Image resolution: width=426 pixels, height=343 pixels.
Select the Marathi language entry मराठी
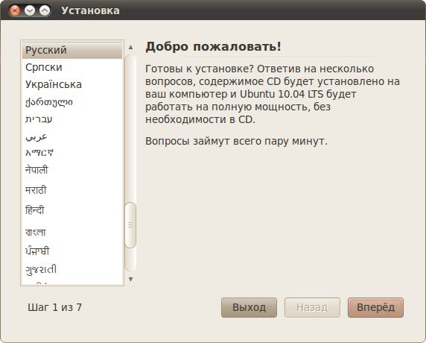tap(72, 190)
